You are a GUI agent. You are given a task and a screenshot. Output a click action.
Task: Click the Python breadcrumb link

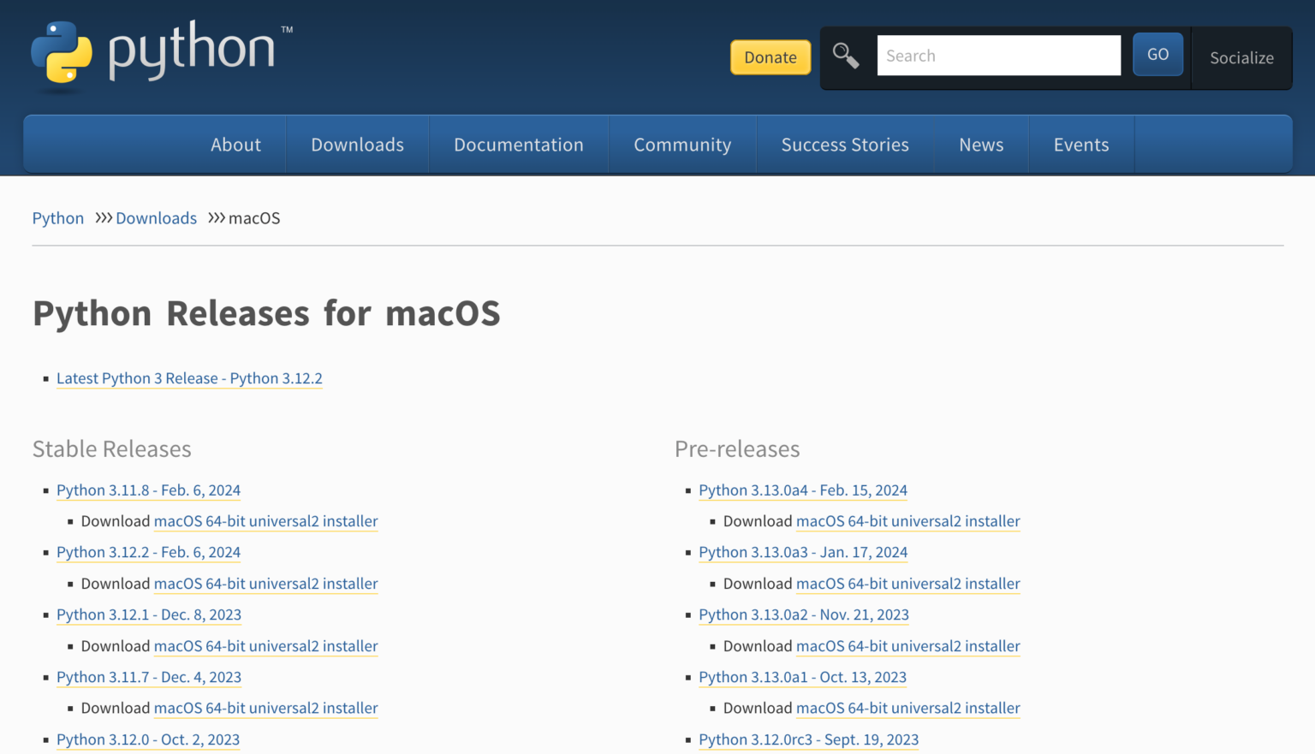pos(57,218)
